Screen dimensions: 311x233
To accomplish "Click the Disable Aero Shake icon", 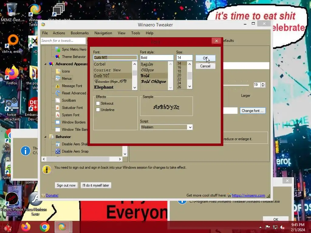I will (58, 144).
